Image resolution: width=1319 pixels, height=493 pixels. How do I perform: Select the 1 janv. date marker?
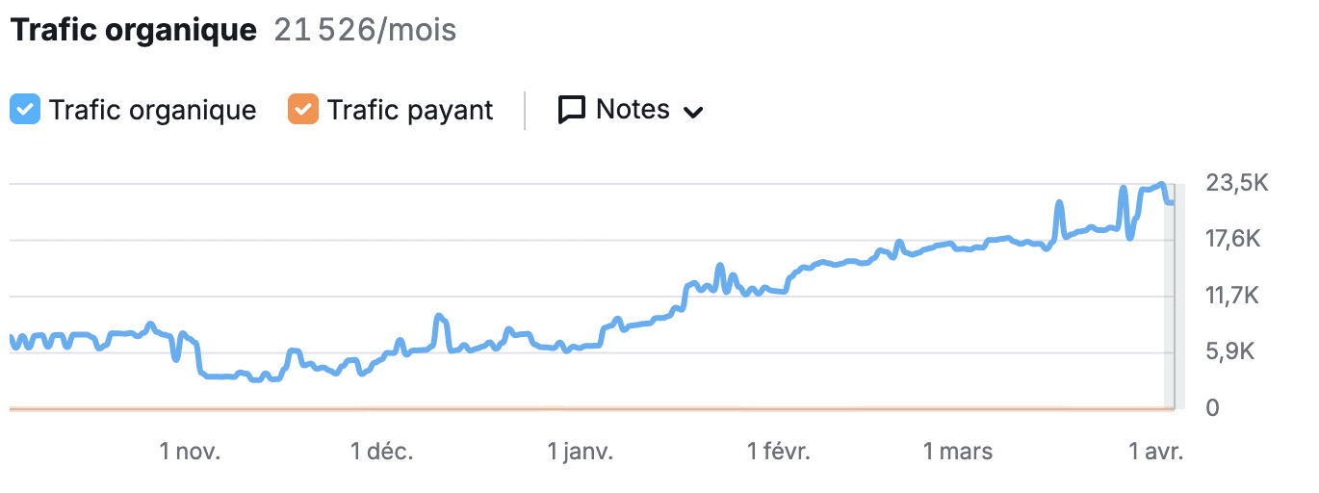click(580, 451)
